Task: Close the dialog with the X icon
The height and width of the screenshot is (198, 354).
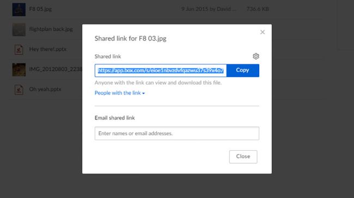Action: point(263,32)
